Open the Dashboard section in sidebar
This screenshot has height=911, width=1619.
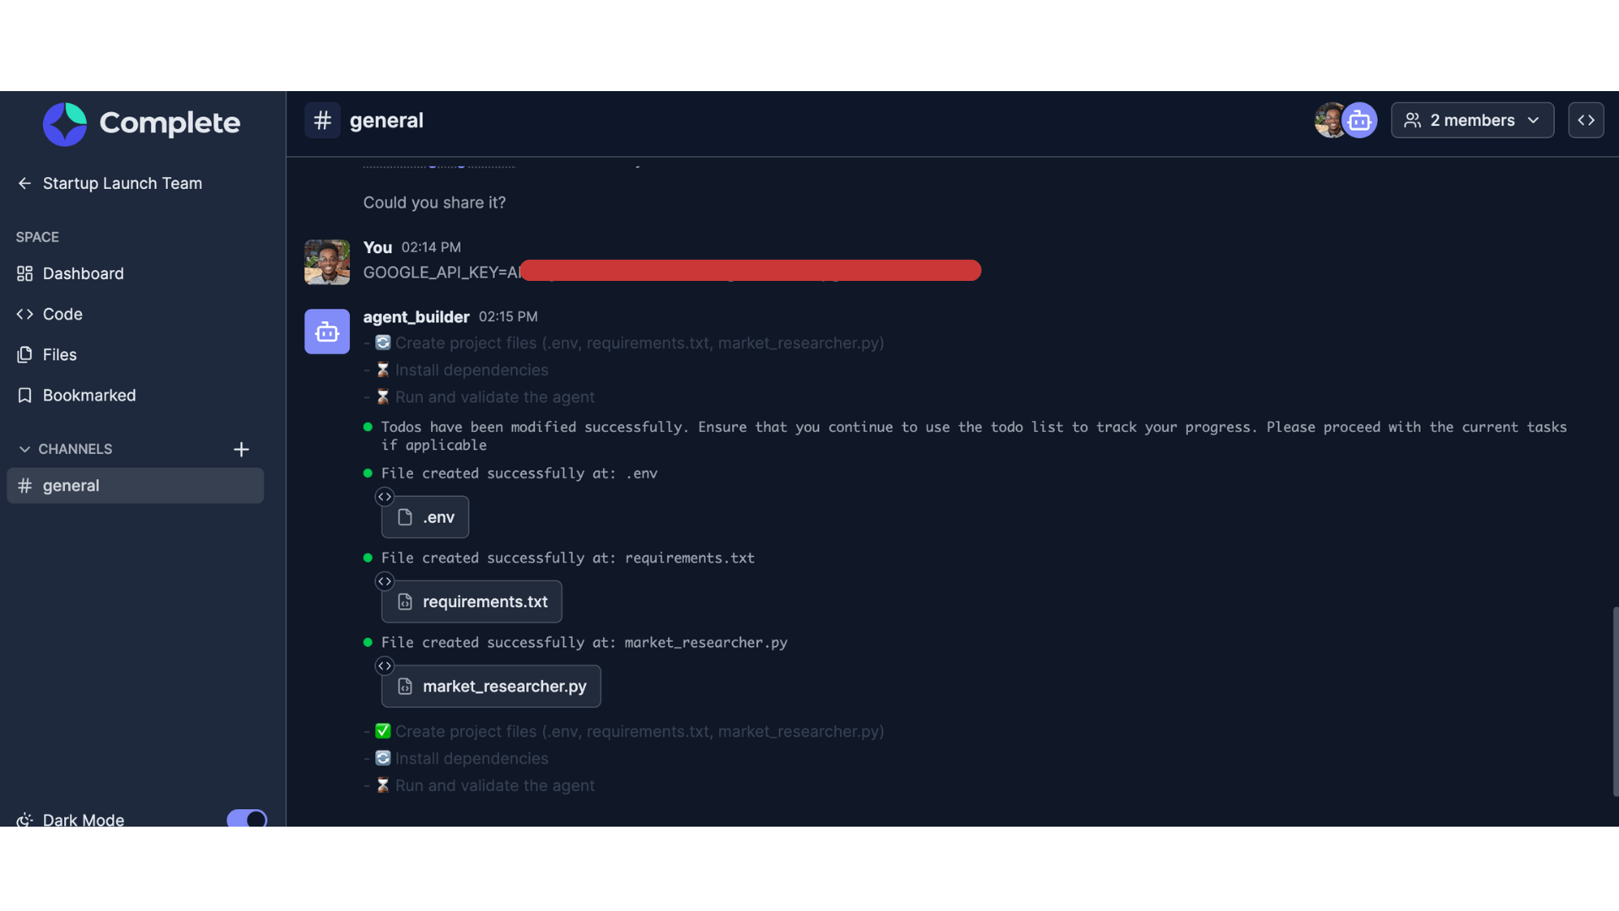pos(83,273)
